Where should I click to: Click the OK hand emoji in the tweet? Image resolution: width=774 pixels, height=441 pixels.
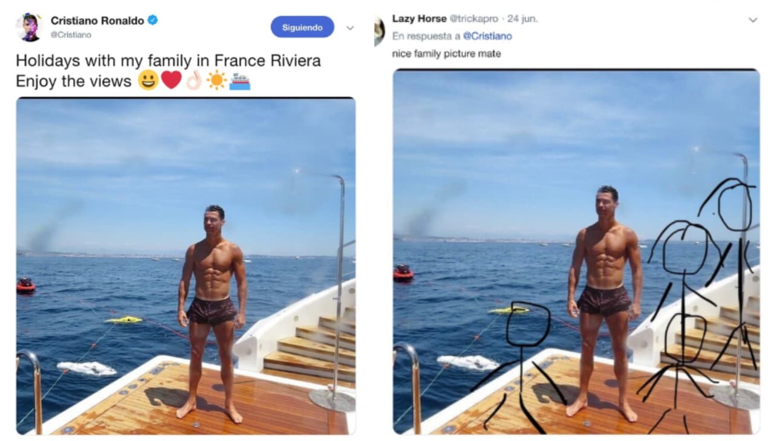tap(194, 80)
